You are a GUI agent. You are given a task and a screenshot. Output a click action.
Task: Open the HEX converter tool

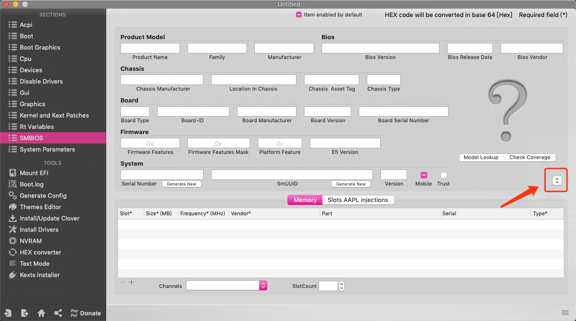pos(41,252)
